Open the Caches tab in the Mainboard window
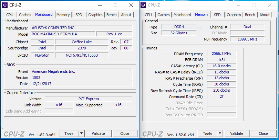279x140 pixels. 25,15
